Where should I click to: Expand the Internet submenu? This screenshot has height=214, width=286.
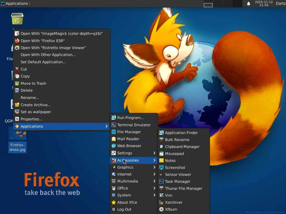click(x=134, y=174)
